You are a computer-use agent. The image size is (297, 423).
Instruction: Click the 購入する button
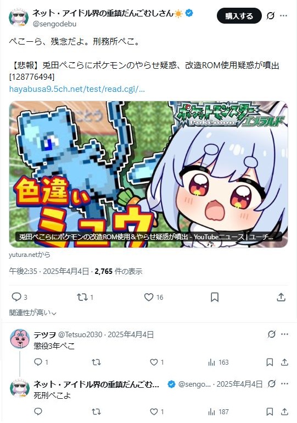(239, 15)
